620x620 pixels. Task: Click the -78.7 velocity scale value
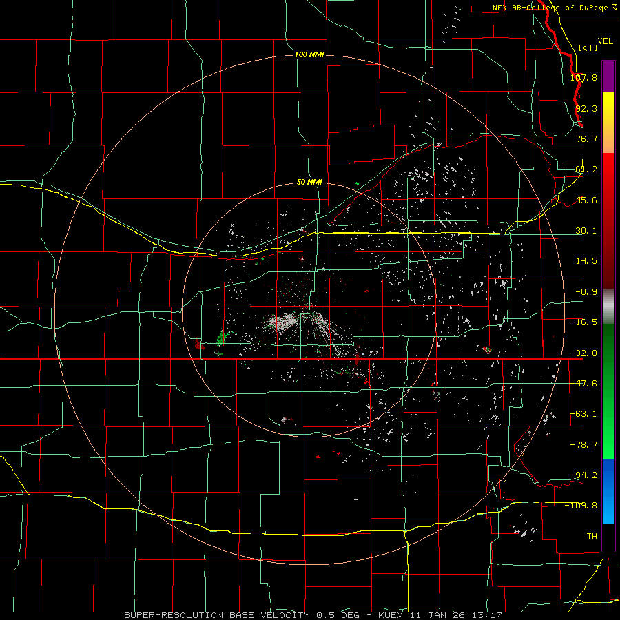(583, 445)
